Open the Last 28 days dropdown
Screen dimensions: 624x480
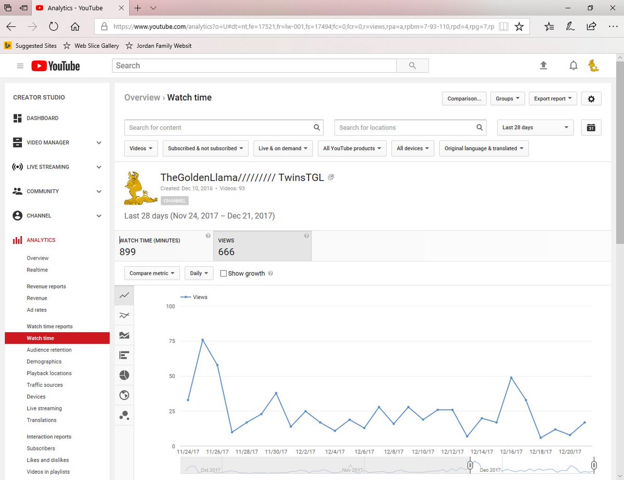click(535, 127)
